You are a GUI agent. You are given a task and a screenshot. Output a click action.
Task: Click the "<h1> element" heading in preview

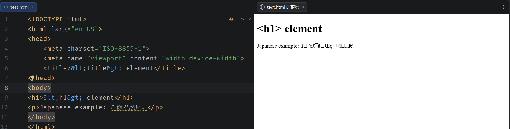point(289,29)
